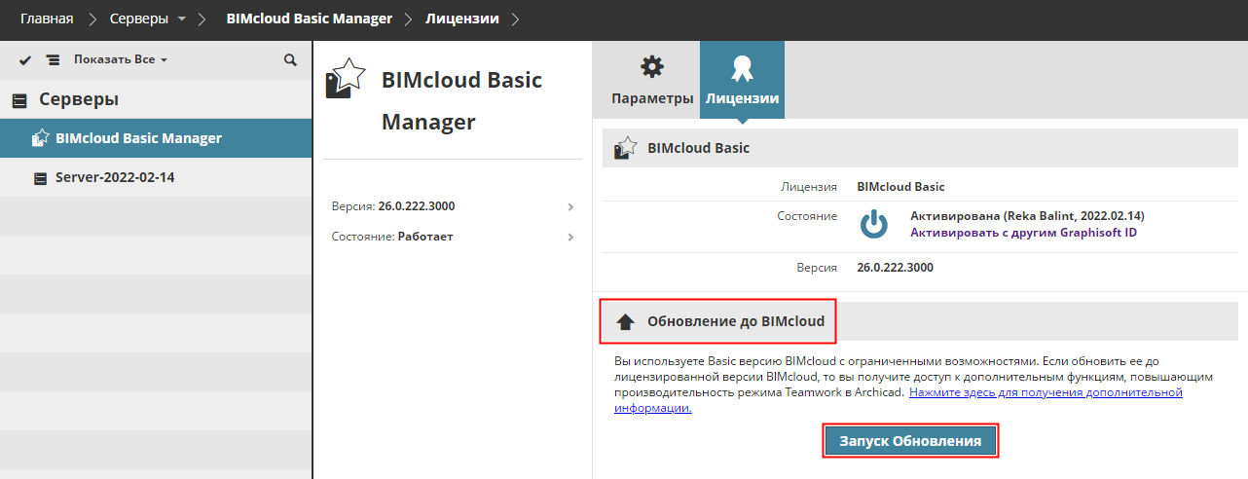Screen dimensions: 1248x479
Task: Select BIMcloud Basic Manager in server list
Action: tap(156, 138)
